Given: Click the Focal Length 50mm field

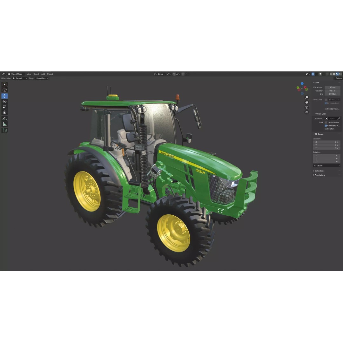Looking at the screenshot, I should [x=333, y=87].
